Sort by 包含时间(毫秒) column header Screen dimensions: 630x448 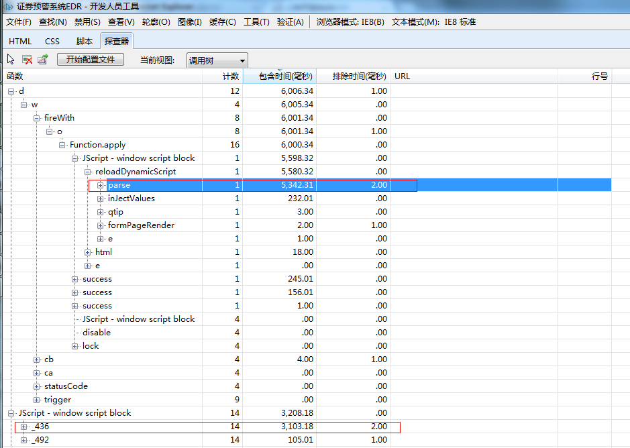280,76
